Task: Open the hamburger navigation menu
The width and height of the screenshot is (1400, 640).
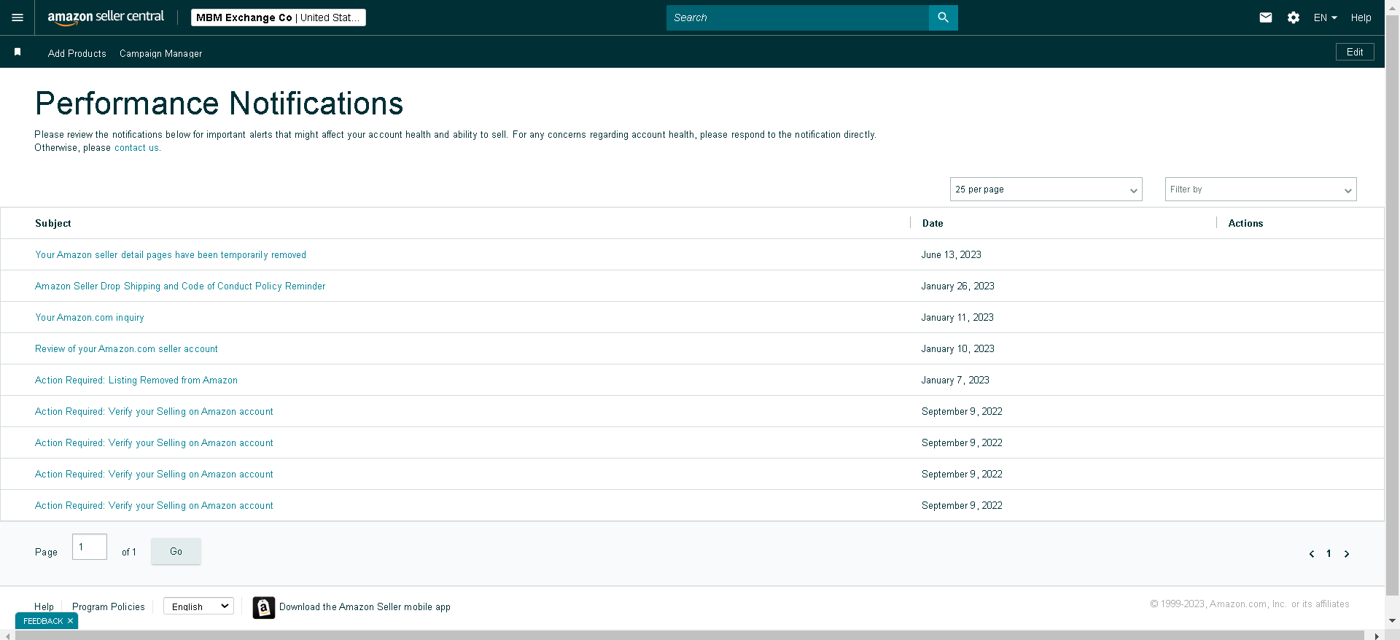Action: pos(17,17)
